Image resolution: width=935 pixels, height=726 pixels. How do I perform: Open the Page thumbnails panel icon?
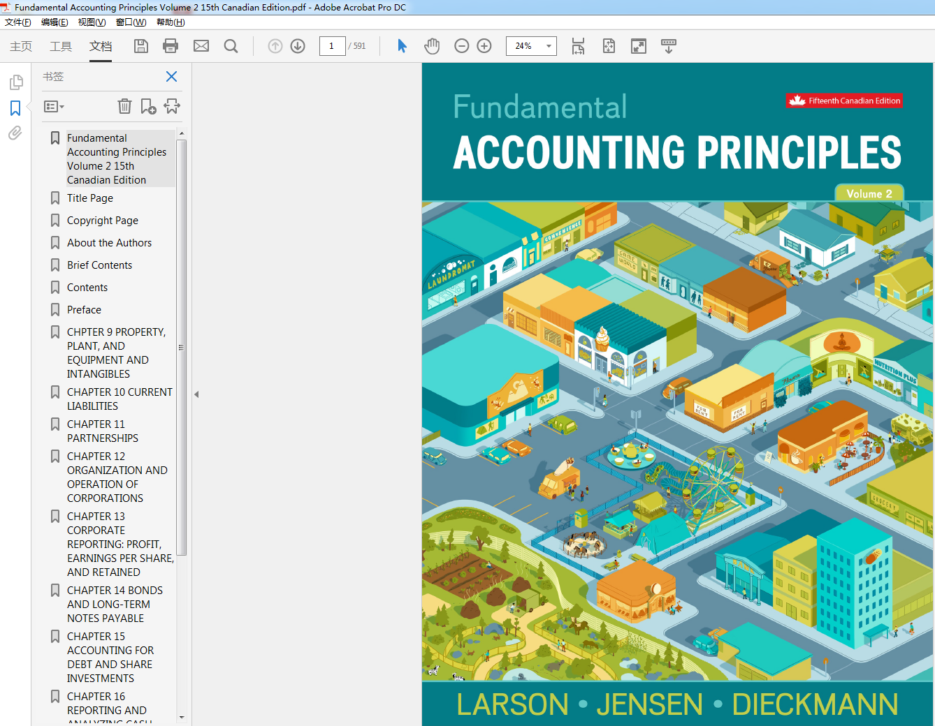coord(16,82)
